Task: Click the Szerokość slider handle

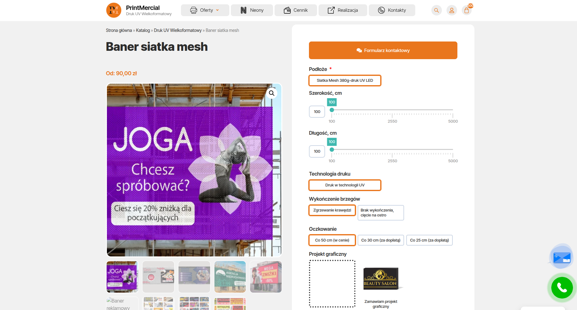Action: point(332,110)
